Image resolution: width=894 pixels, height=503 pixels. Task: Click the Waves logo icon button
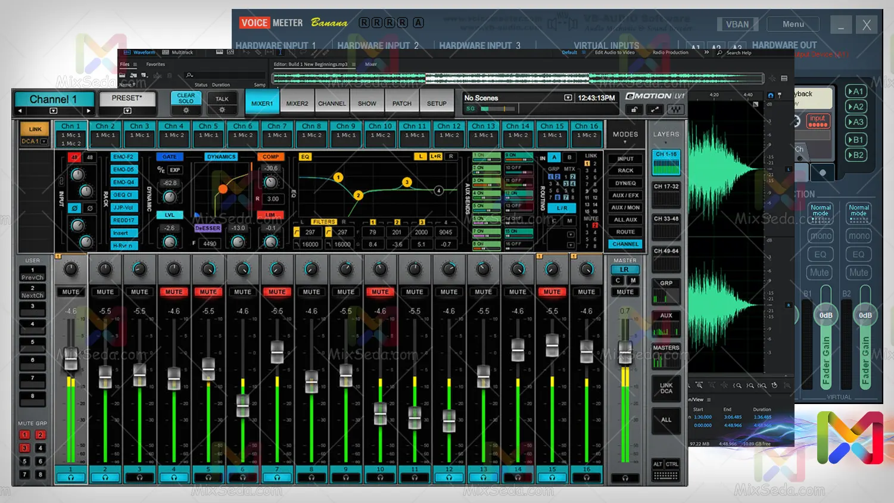(675, 110)
